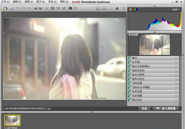The height and width of the screenshot is (129, 185).
Task: Open the 其他 menu
Action: tap(53, 2)
